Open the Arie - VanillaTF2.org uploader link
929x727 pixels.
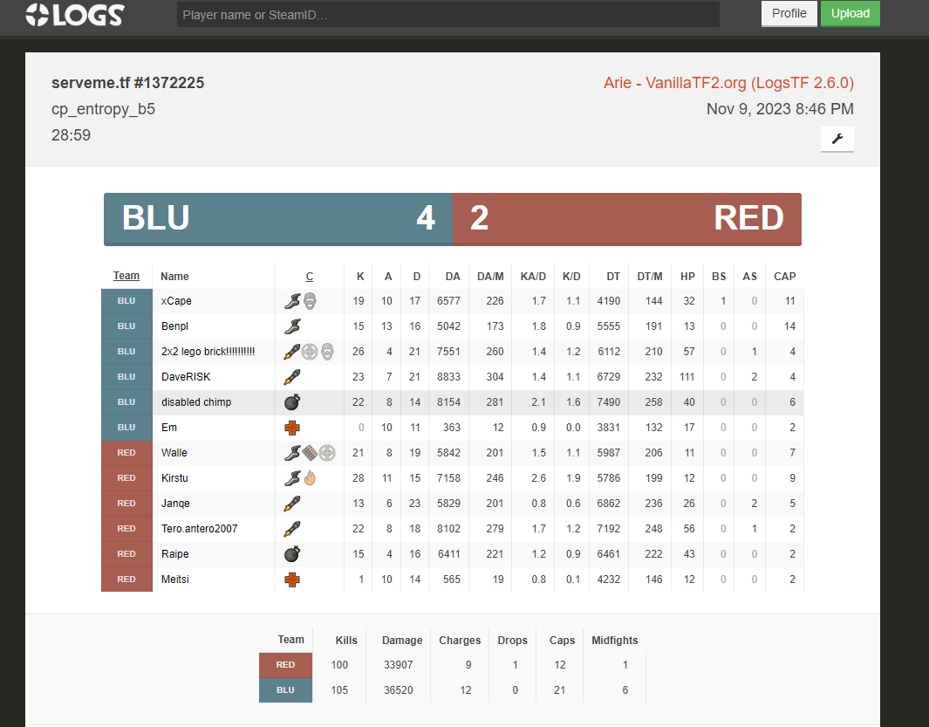[x=727, y=83]
